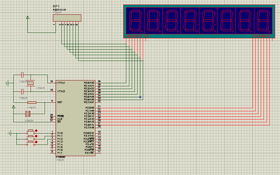Click the 'PSEN' pin label
The image size is (280, 175).
60,116
